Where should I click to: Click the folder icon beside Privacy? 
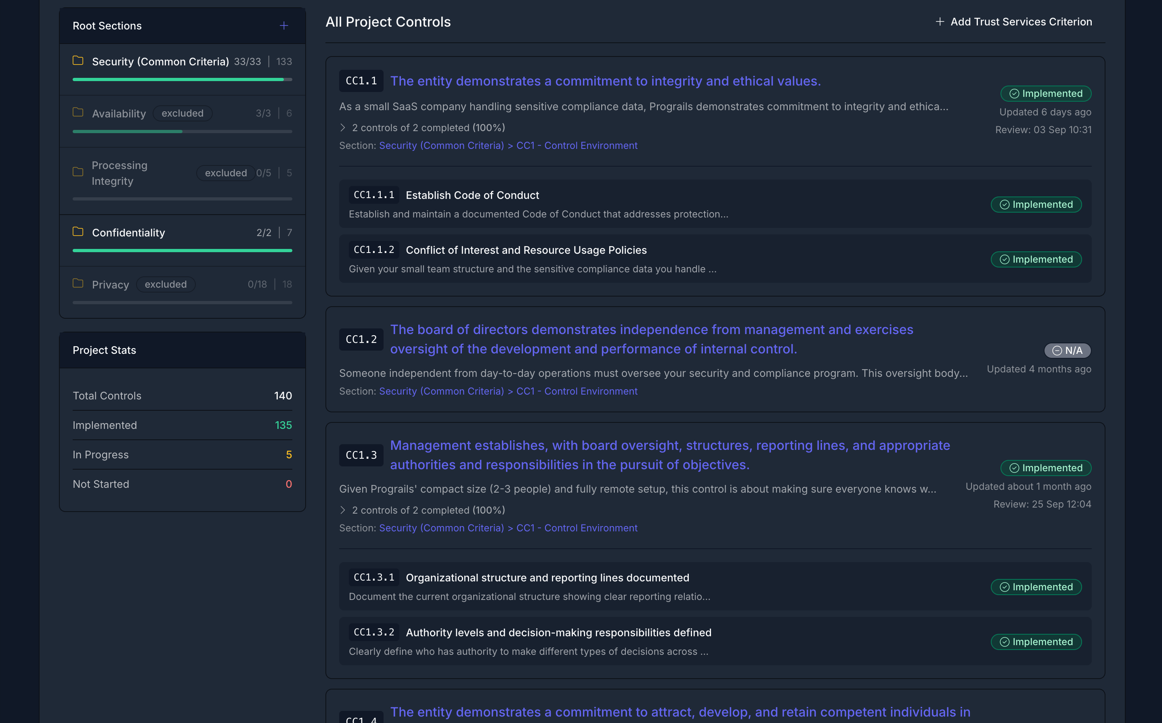(78, 284)
